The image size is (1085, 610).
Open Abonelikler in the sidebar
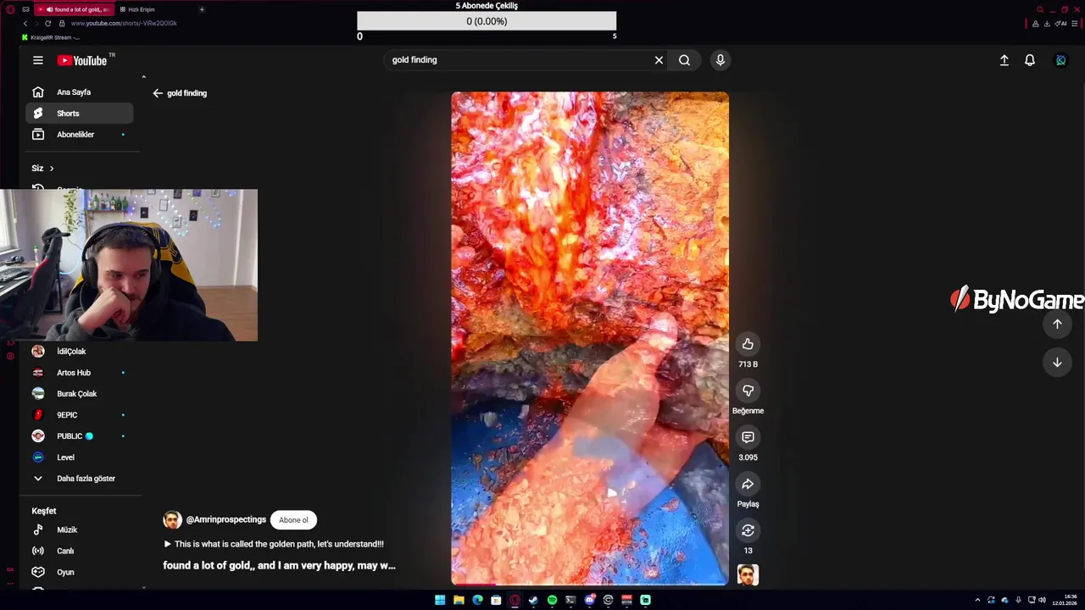click(x=80, y=135)
